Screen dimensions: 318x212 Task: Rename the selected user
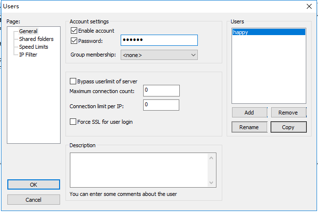(x=249, y=127)
